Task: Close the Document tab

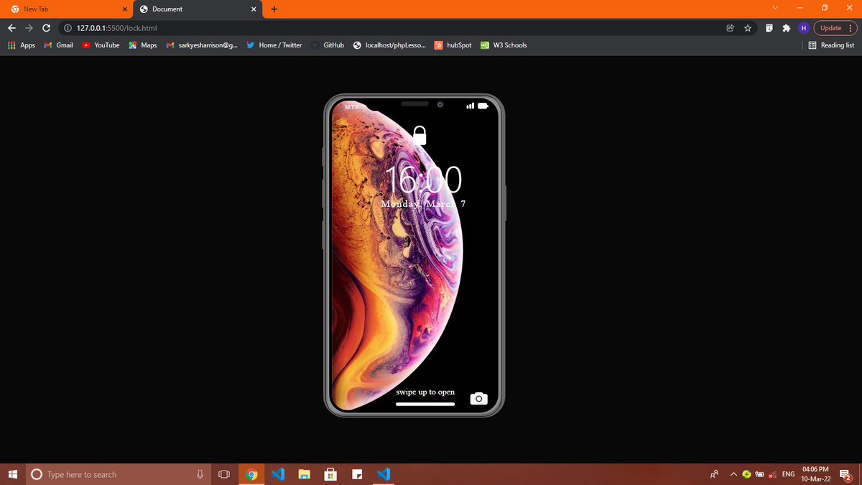Action: (253, 9)
